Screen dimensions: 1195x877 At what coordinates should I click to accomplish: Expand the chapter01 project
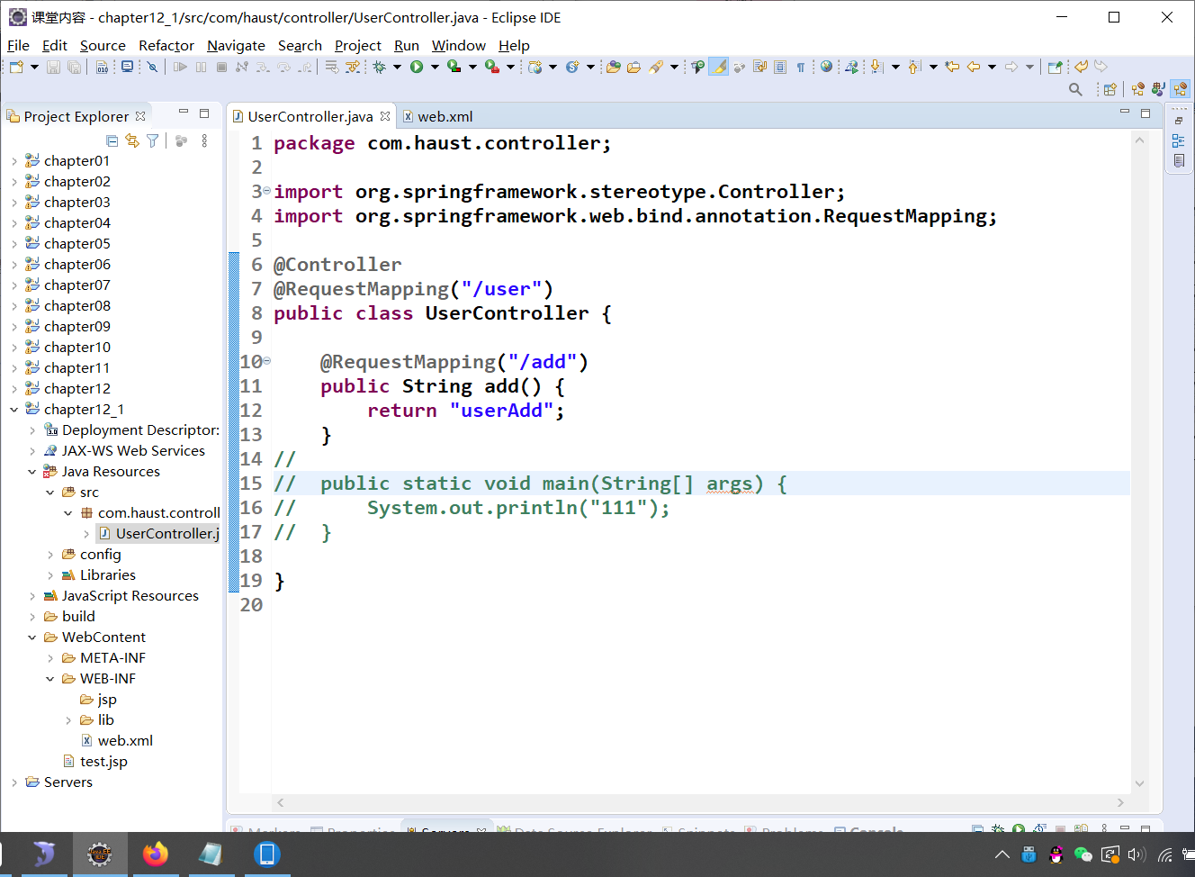pyautogui.click(x=14, y=161)
